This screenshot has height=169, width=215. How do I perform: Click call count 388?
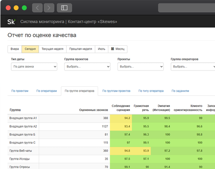tap(105, 118)
